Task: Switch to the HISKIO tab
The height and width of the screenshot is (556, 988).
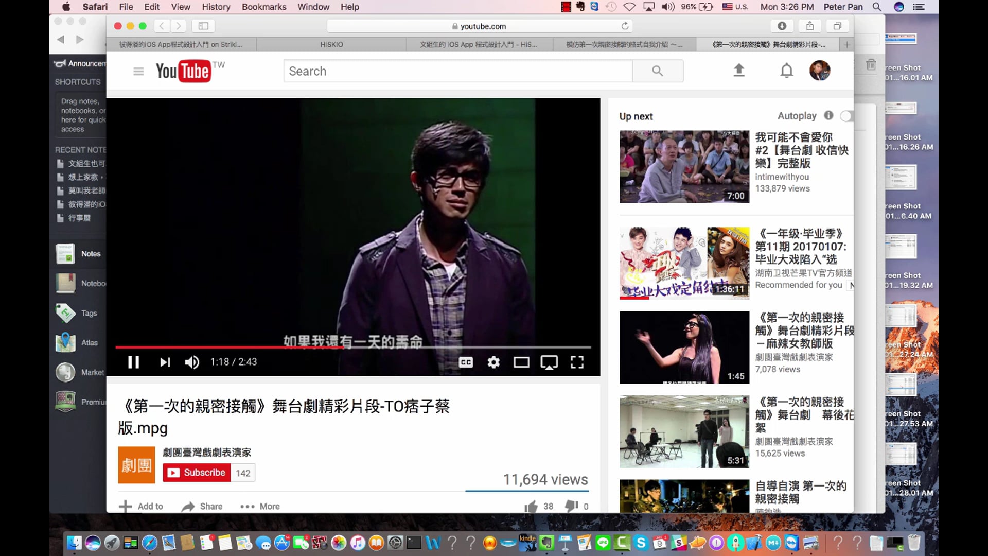Action: [x=331, y=45]
